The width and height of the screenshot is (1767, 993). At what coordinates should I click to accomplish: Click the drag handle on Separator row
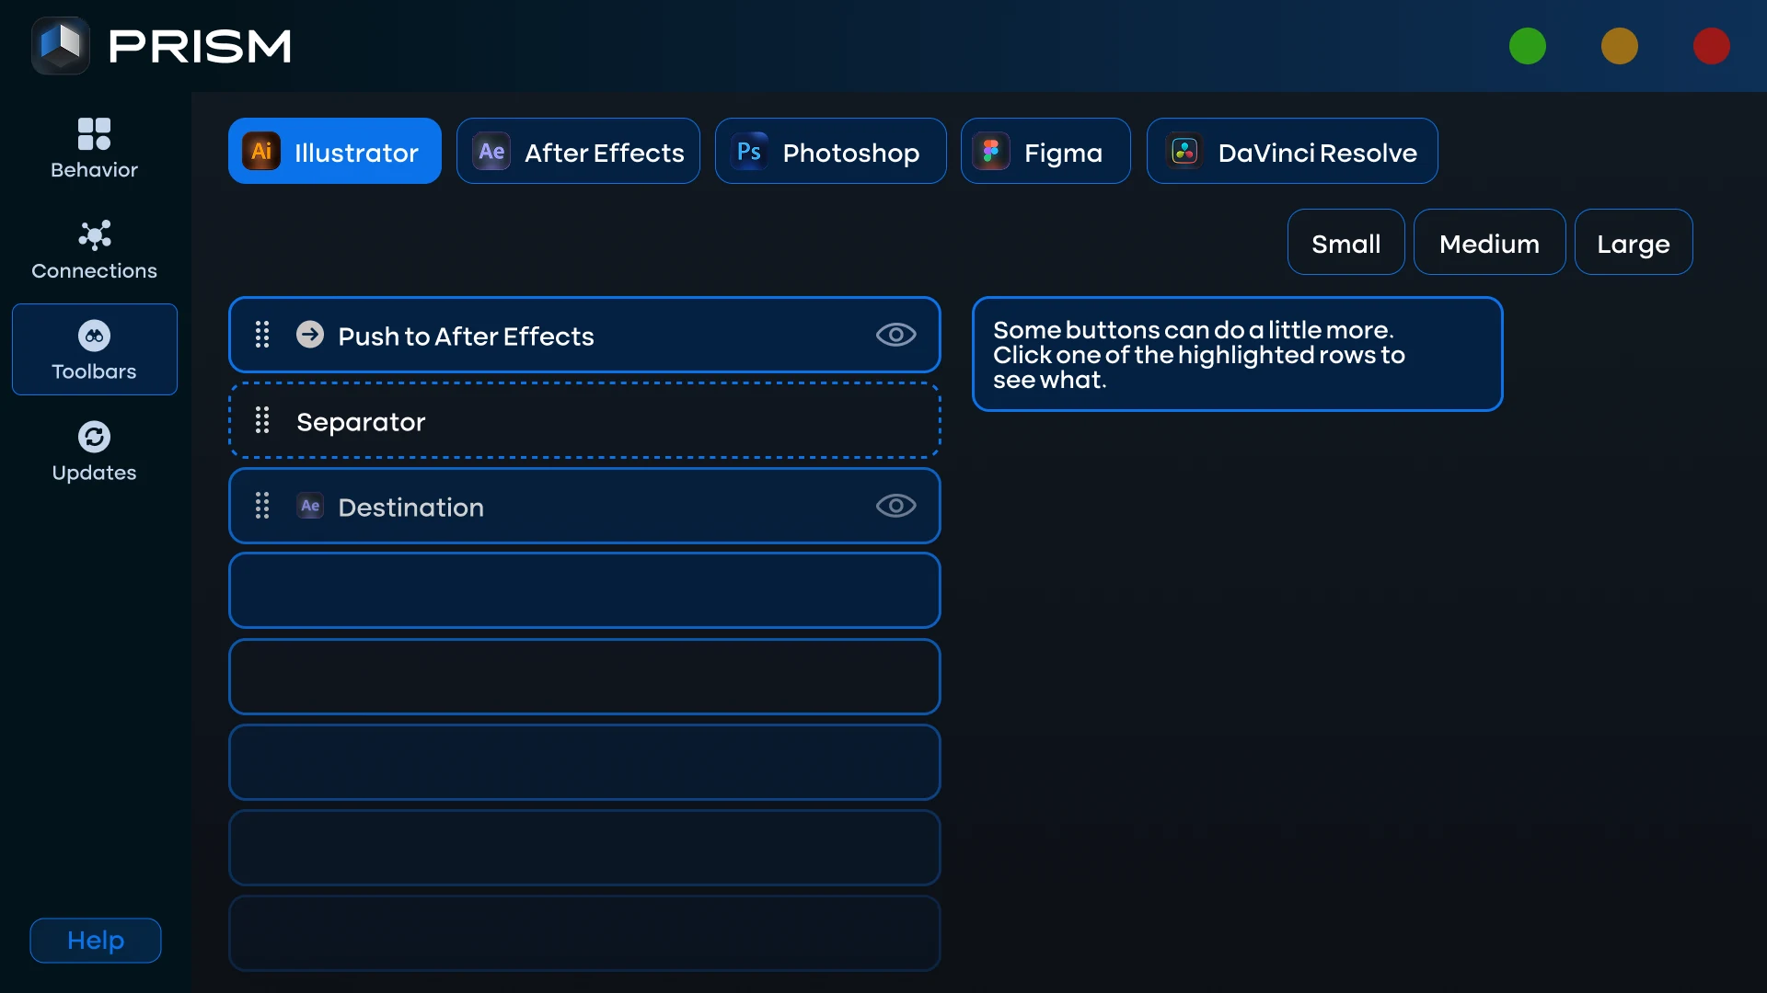(x=262, y=420)
